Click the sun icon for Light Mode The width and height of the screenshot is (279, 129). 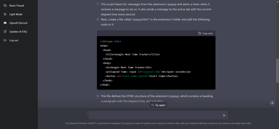5,14
